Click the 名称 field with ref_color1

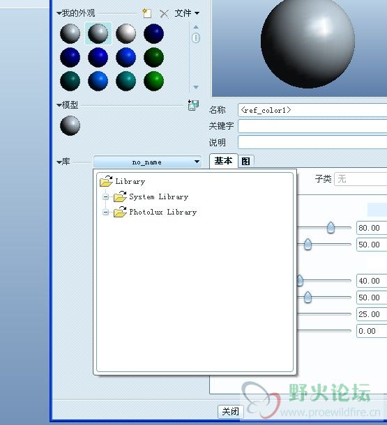[x=312, y=110]
